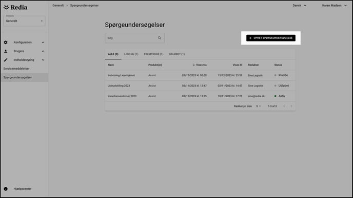Click the sine@redia.dk editor cell
The height and width of the screenshot is (198, 353).
(x=256, y=96)
